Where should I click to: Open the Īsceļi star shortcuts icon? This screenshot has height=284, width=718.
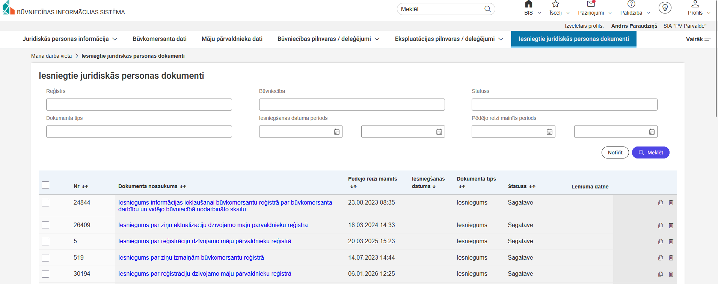[555, 4]
